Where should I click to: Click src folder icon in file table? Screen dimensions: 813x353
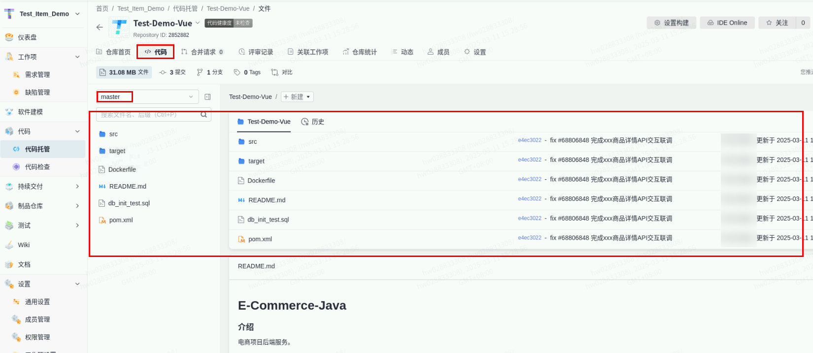click(x=241, y=141)
